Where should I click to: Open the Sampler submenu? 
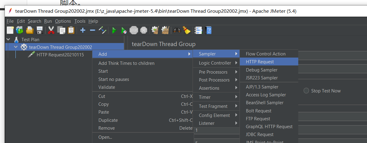pos(216,54)
